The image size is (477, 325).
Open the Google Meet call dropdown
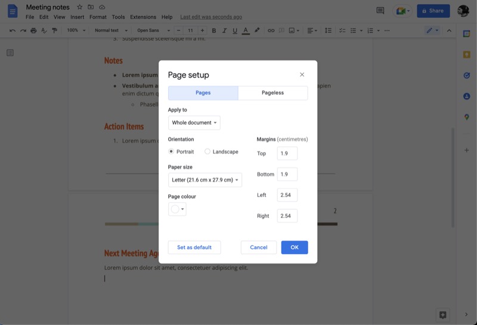pos(403,11)
